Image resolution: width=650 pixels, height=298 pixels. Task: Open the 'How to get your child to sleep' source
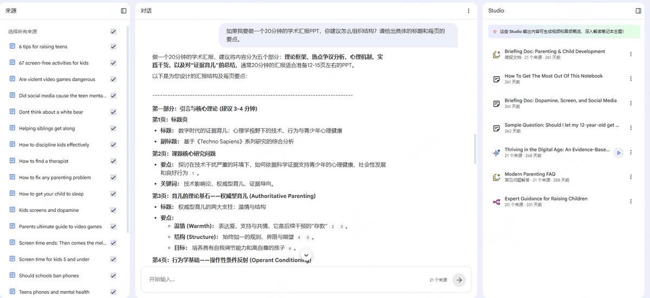51,194
